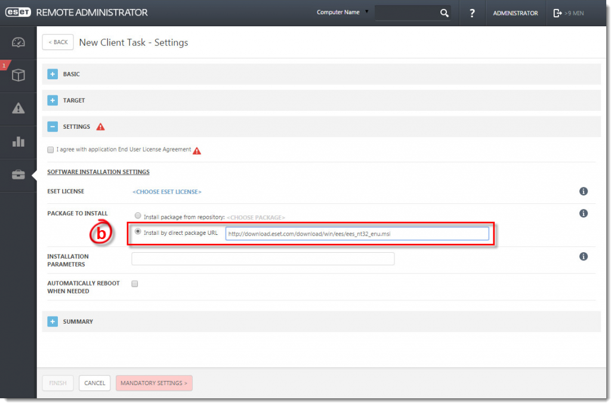Click the Choose ESET License link

click(167, 191)
